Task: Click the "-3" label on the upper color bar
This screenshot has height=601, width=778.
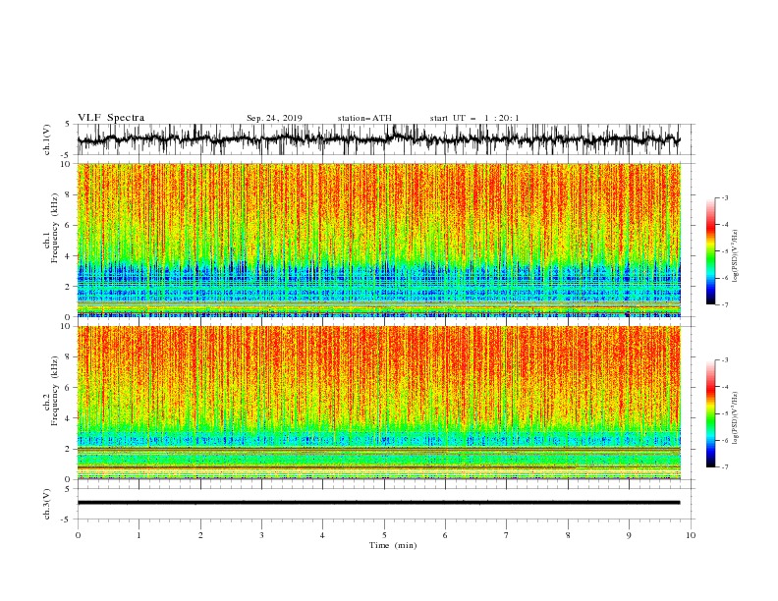Action: click(x=724, y=197)
